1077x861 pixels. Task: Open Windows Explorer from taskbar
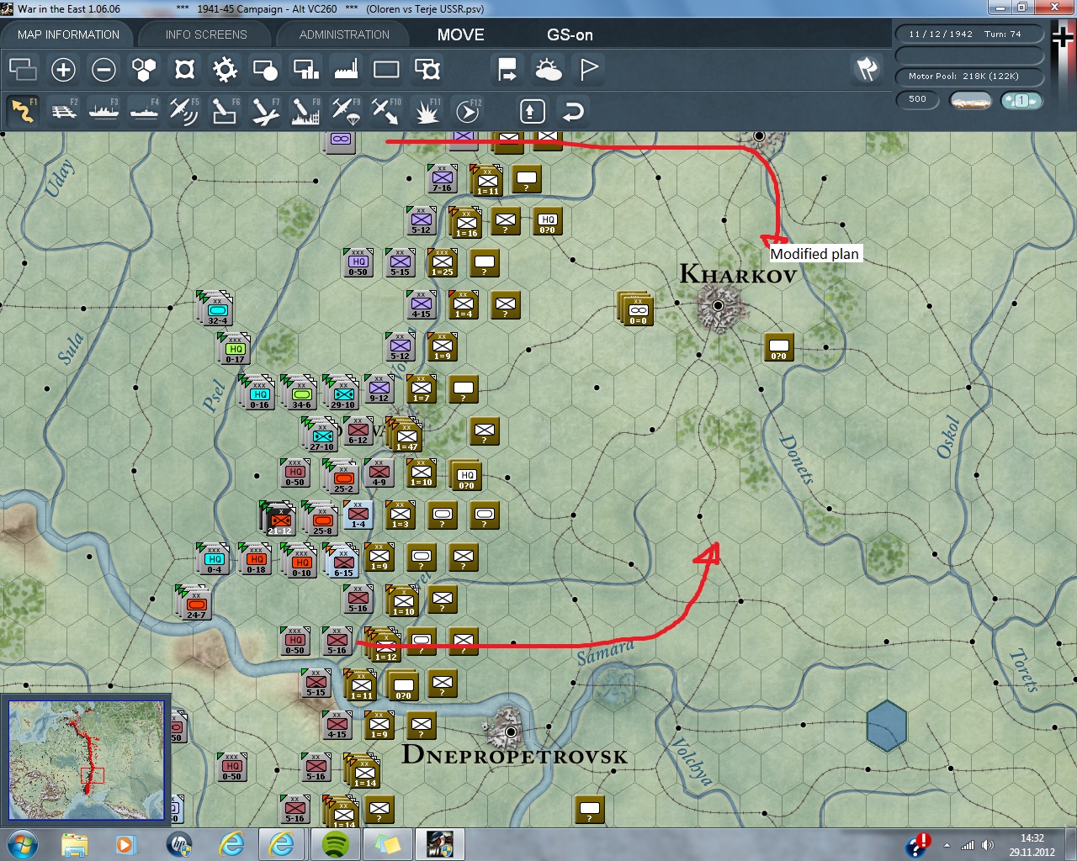(x=74, y=843)
